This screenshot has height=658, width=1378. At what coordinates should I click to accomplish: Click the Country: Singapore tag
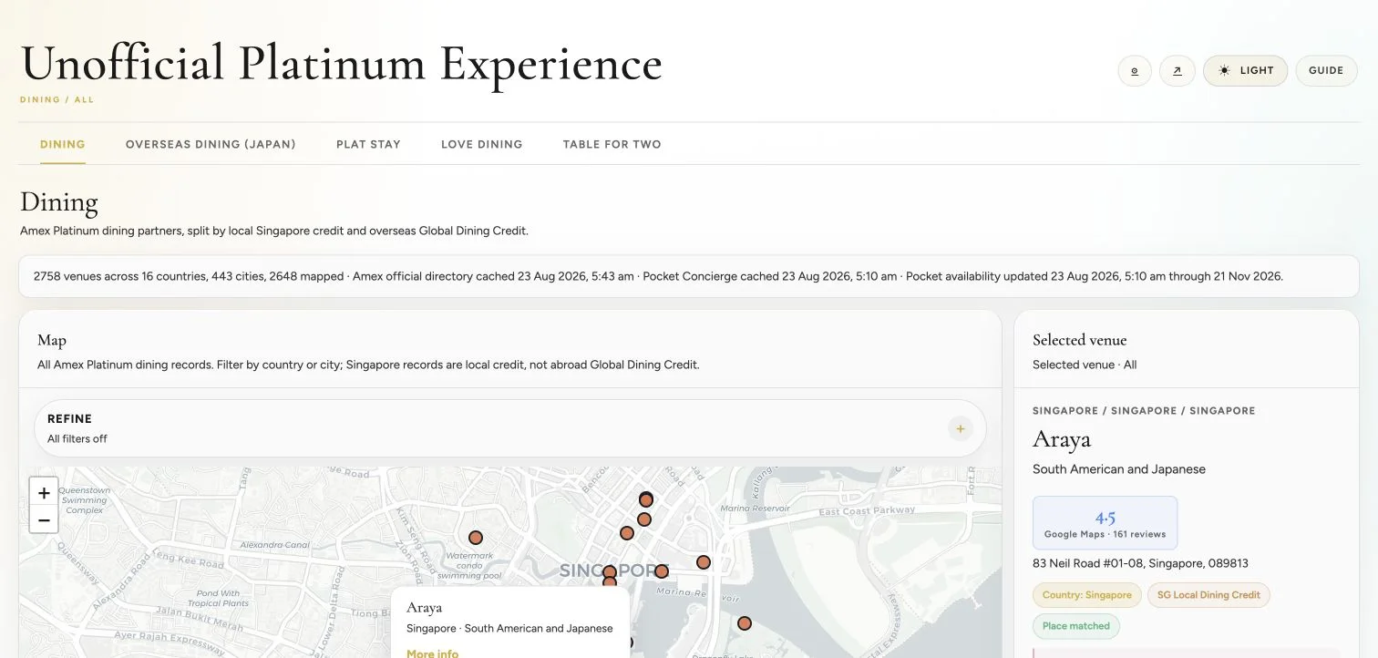pos(1086,595)
